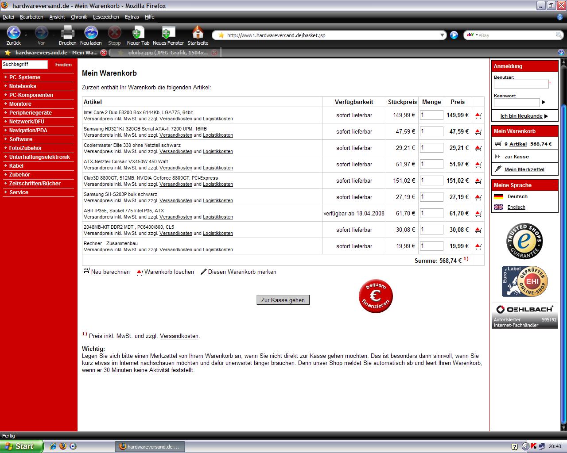Open the address bar history dropdown

pyautogui.click(x=442, y=35)
